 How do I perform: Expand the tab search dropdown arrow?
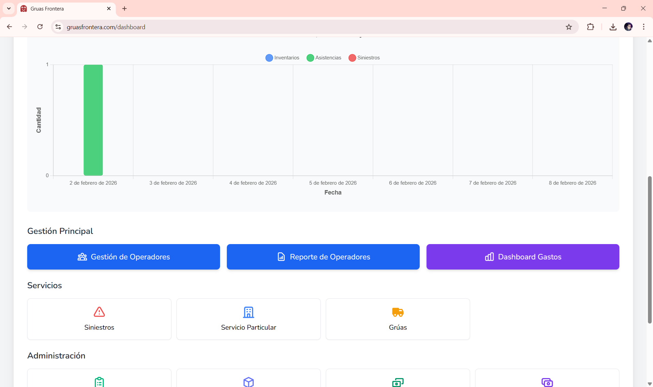[x=9, y=8]
